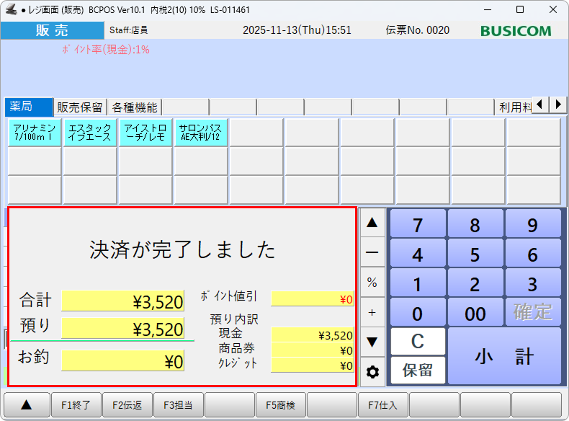The image size is (569, 421).
Task: Click the 保留 hold button
Action: 418,371
